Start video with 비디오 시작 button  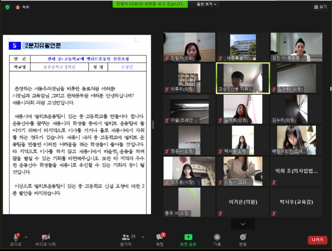(46, 238)
